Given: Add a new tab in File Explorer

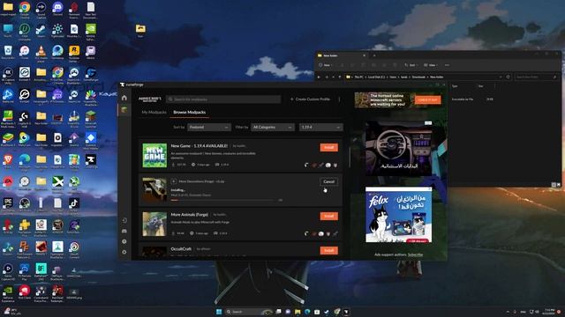Looking at the screenshot, I should coord(374,55).
